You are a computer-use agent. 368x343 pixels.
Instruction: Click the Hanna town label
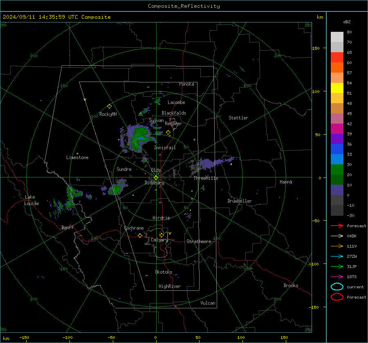(286, 181)
